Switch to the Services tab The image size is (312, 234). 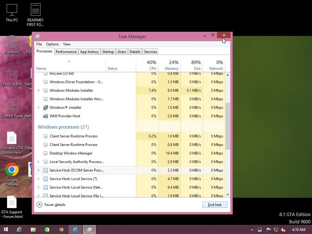151,52
